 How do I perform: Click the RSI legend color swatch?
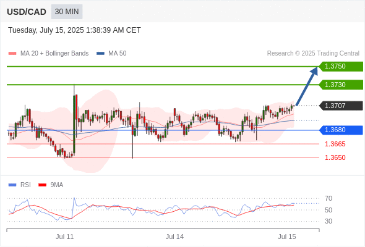point(12,185)
